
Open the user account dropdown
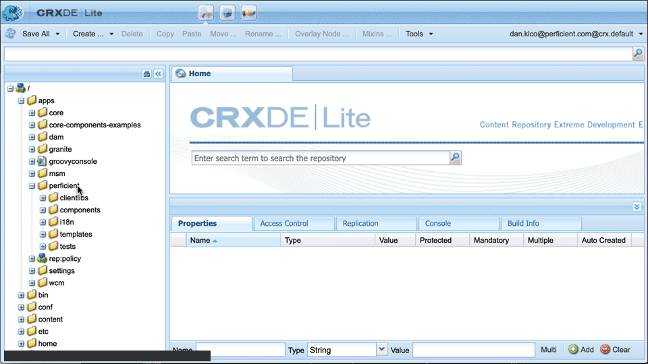pos(576,34)
